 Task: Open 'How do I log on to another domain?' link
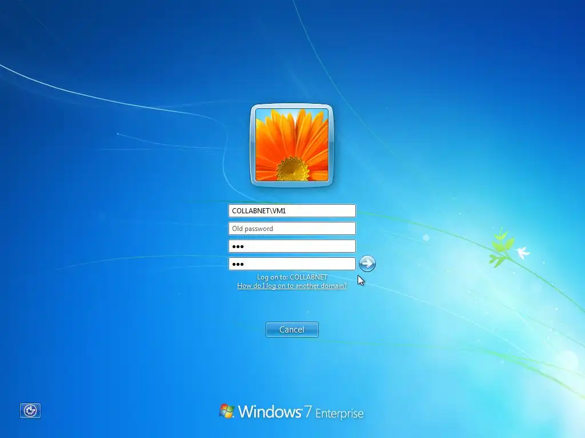[x=292, y=286]
